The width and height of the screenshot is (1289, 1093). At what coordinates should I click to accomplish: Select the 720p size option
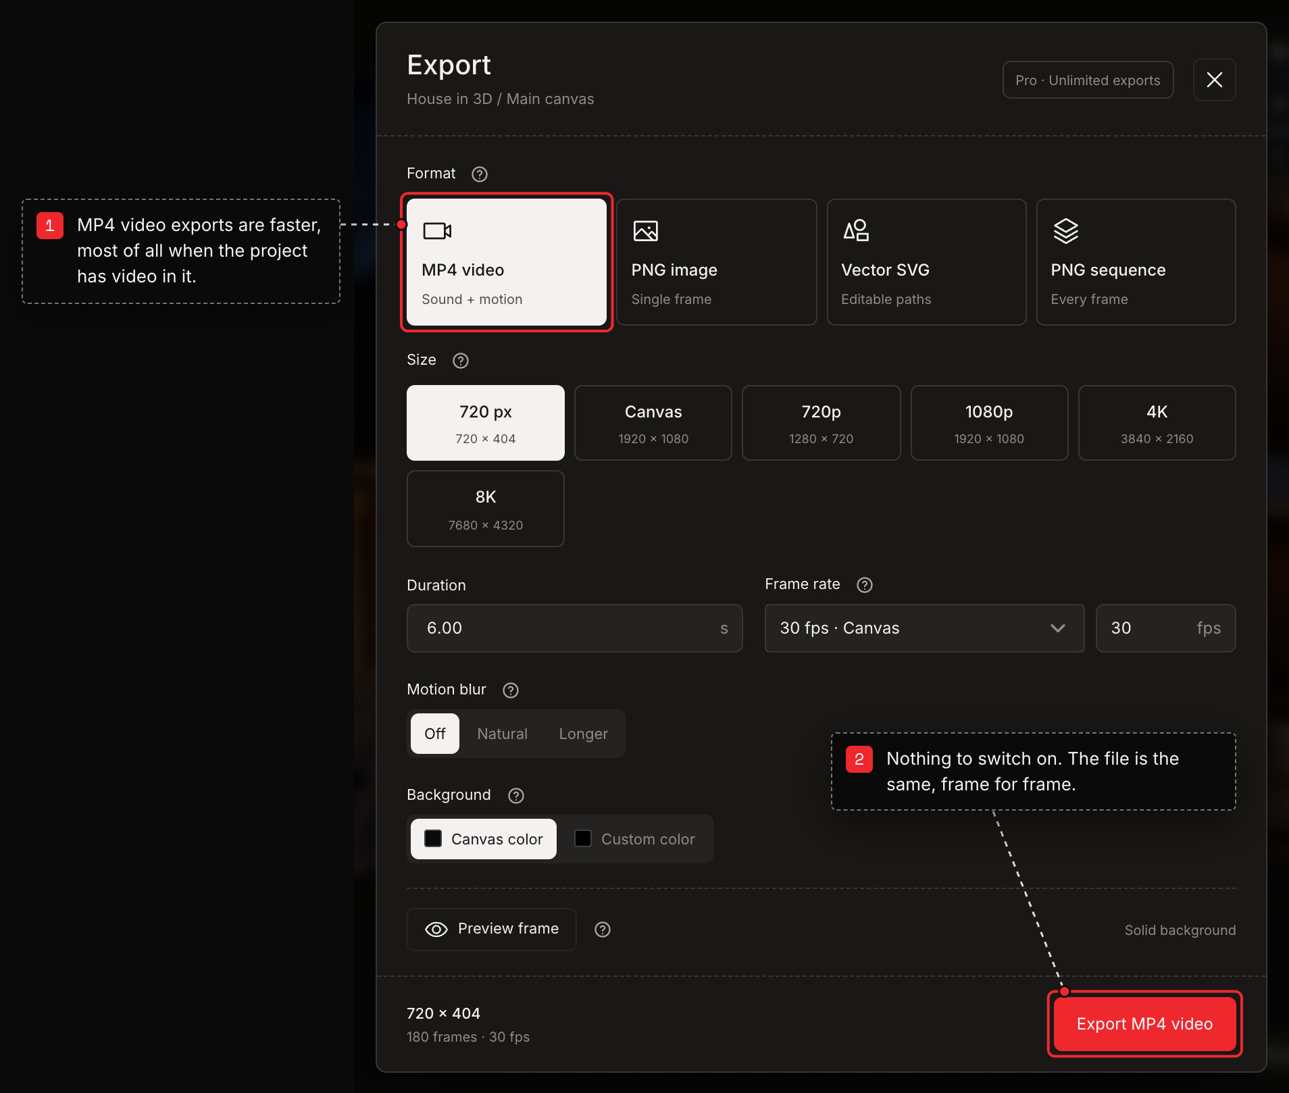[x=821, y=423]
